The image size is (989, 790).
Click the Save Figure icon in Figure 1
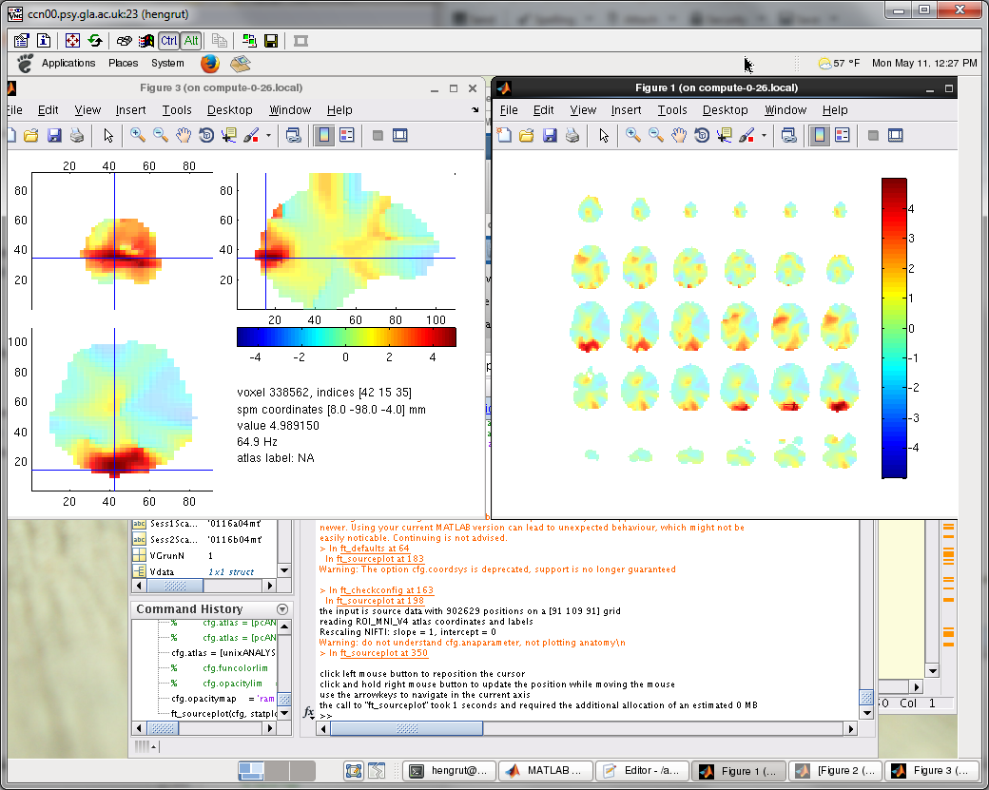click(549, 136)
